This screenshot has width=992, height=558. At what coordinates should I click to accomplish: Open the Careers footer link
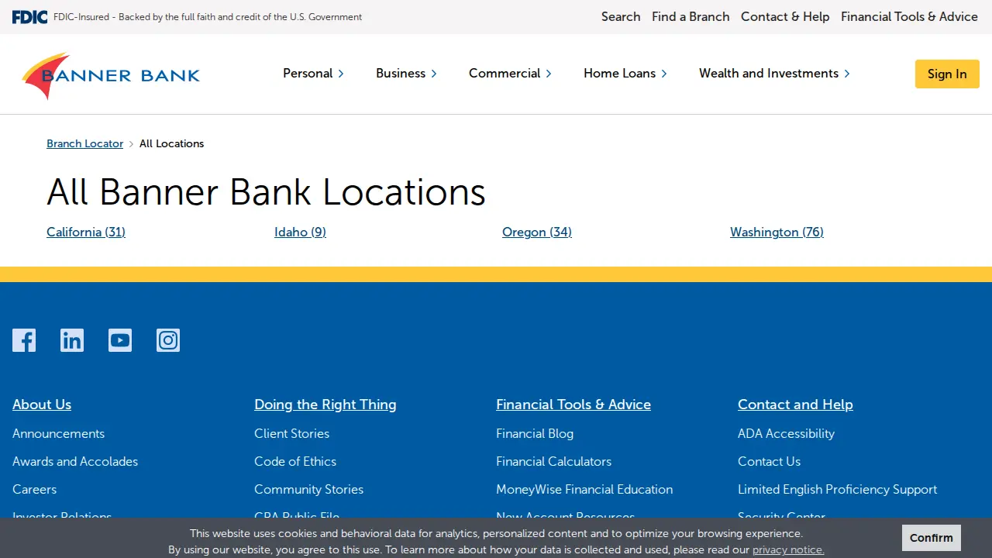tap(34, 490)
